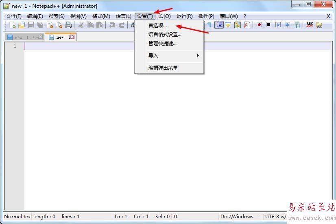Click the ABC spell check icon

(310, 25)
